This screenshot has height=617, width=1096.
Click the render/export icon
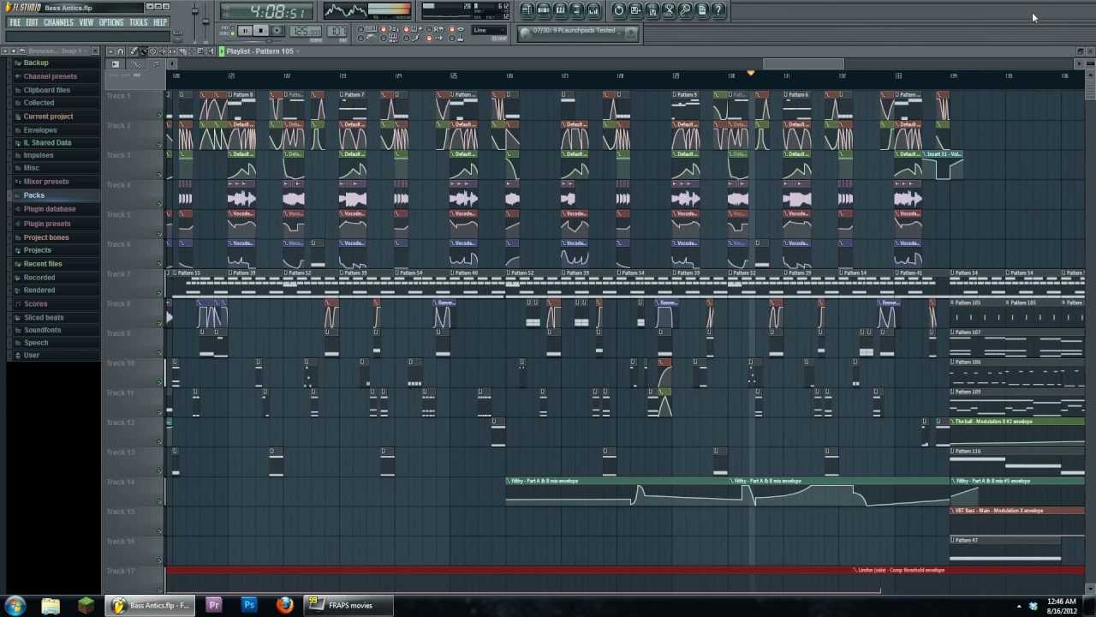pos(652,10)
